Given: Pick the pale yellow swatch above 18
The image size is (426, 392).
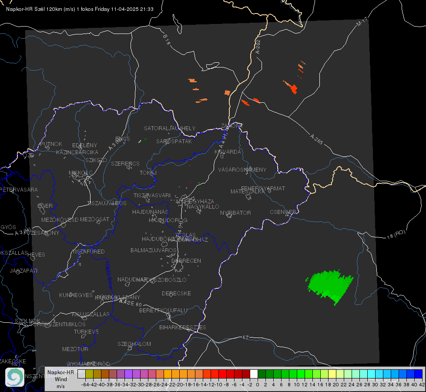Looking at the screenshot, I should pyautogui.click(x=332, y=374).
